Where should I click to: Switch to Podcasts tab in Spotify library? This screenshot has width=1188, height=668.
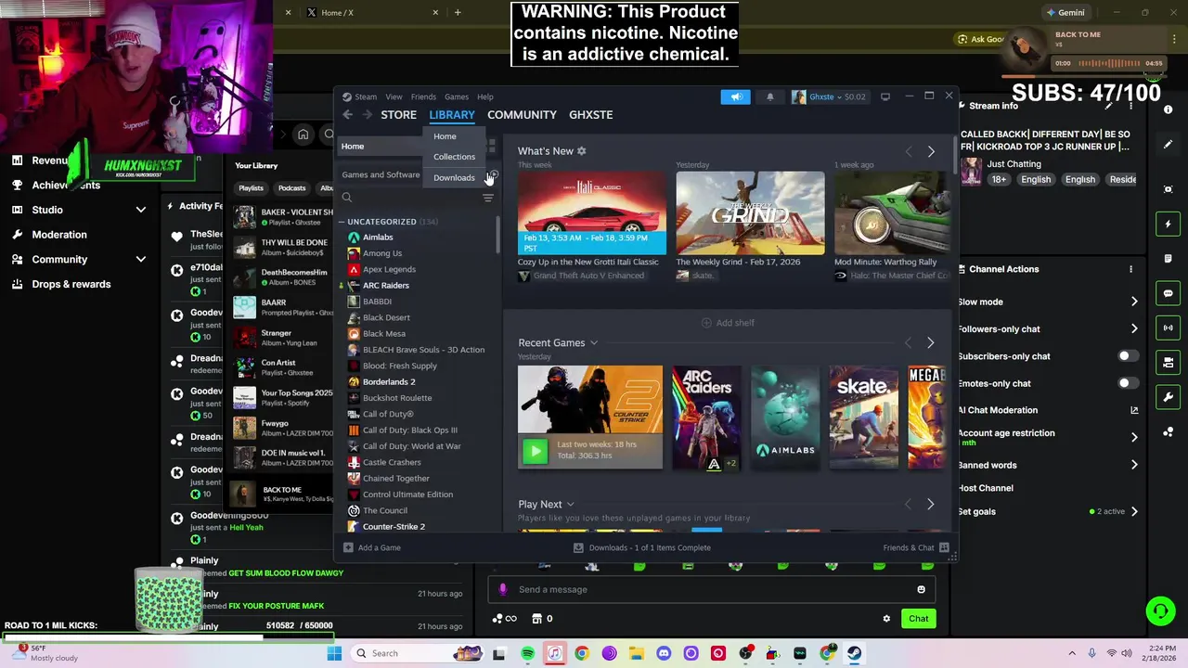pyautogui.click(x=291, y=188)
